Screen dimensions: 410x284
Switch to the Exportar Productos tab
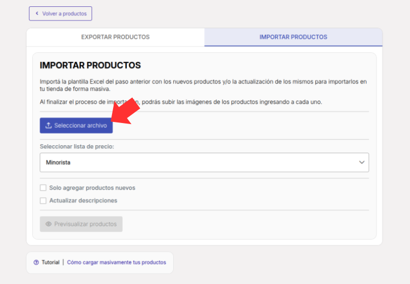tap(115, 37)
